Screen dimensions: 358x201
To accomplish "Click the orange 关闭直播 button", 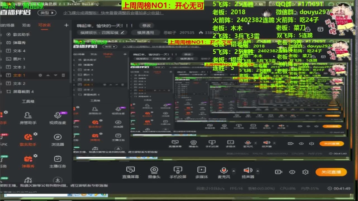I will coord(331,172).
